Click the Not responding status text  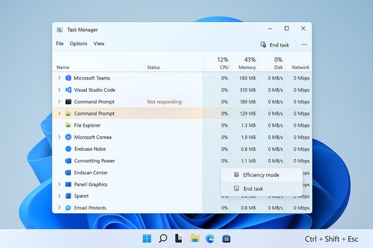[x=164, y=102]
